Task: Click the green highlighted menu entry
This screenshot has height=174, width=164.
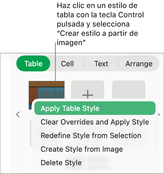Action: 95,108
